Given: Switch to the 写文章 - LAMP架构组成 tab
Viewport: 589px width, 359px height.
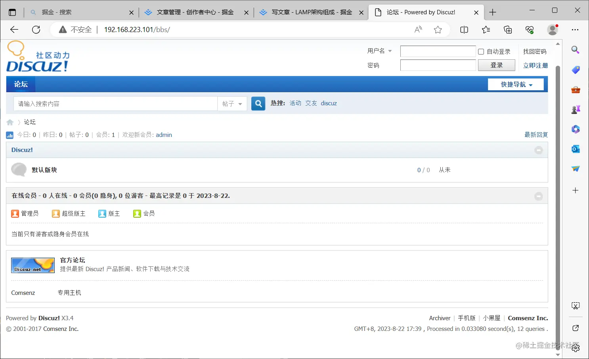Looking at the screenshot, I should coord(311,12).
